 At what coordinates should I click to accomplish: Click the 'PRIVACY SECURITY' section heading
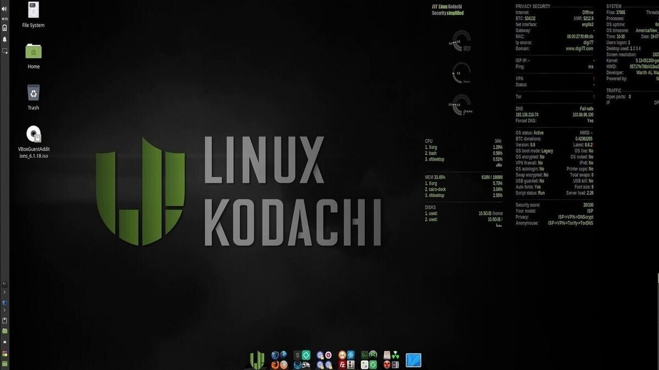click(x=533, y=6)
